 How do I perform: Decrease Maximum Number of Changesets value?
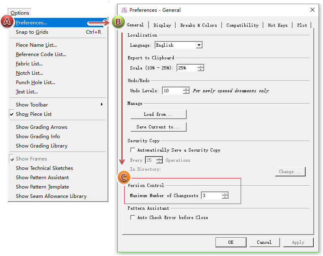click(225, 197)
